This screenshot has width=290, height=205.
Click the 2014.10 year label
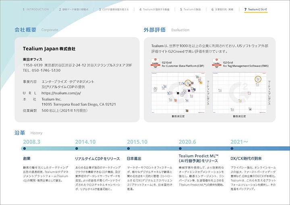[x=85, y=142]
